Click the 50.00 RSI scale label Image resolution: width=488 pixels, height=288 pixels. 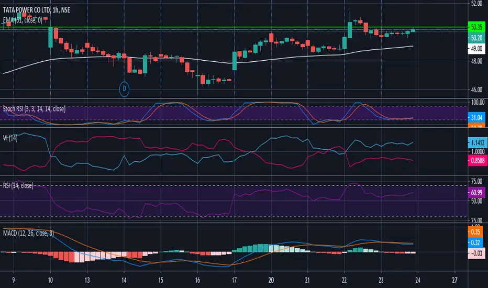tap(476, 201)
